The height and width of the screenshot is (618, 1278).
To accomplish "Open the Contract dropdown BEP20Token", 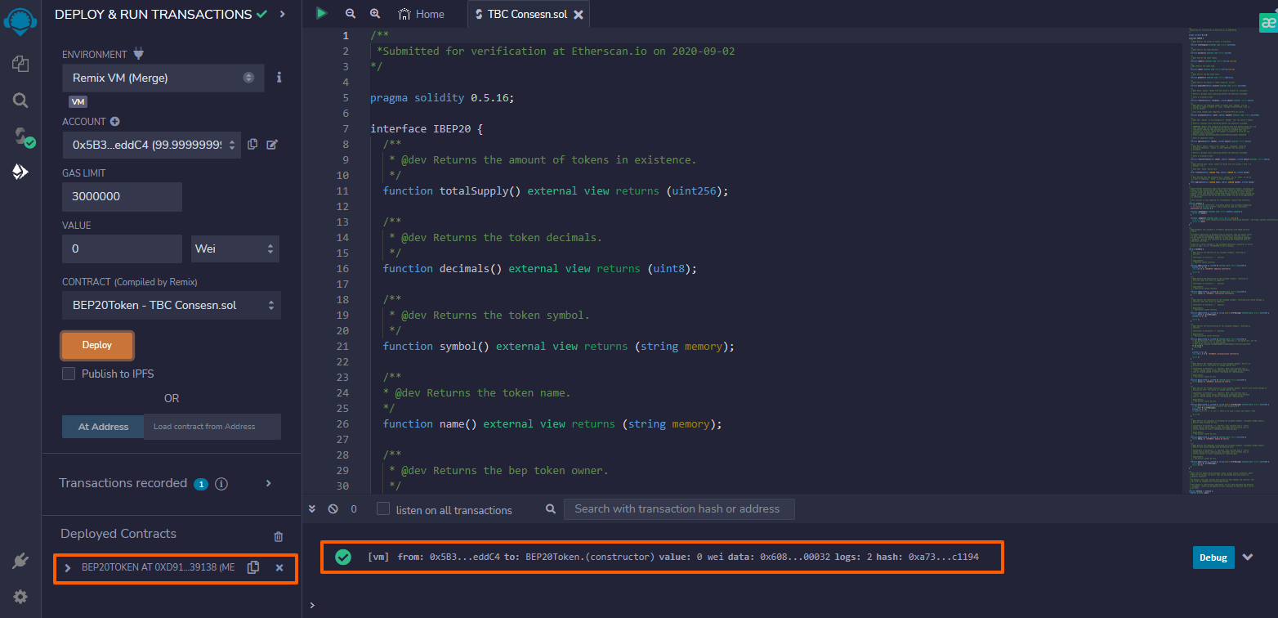I will [172, 305].
